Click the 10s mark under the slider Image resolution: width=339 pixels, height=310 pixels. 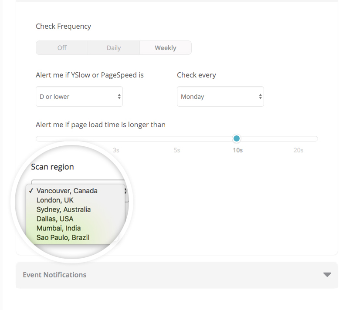click(x=237, y=150)
